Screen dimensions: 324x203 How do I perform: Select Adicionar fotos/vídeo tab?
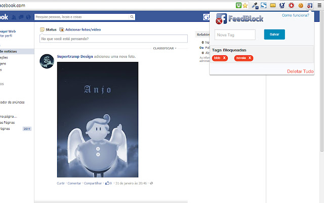click(x=80, y=29)
